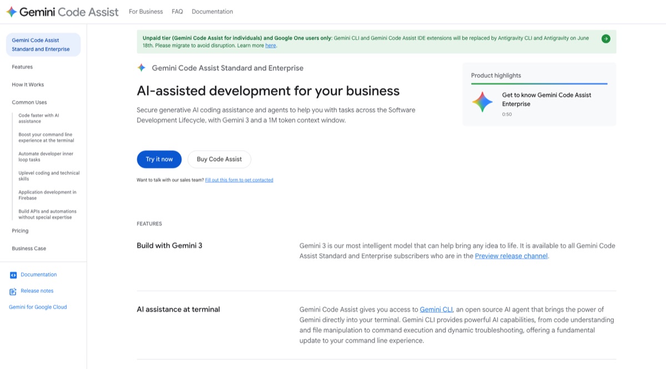666x369 pixels.
Task: Open FAQ in top navigation
Action: pyautogui.click(x=177, y=12)
